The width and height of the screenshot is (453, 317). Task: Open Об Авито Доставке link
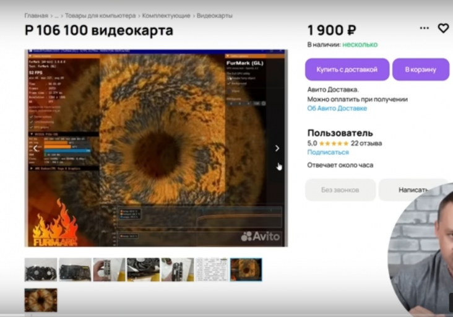point(337,108)
